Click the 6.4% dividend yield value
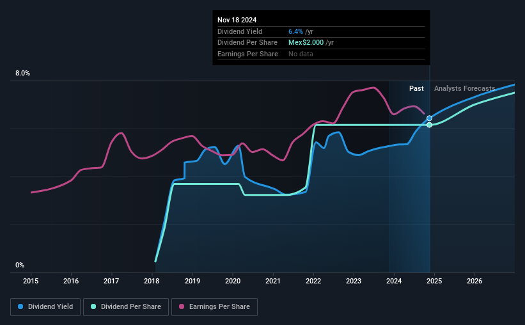The image size is (525, 325). coord(295,31)
